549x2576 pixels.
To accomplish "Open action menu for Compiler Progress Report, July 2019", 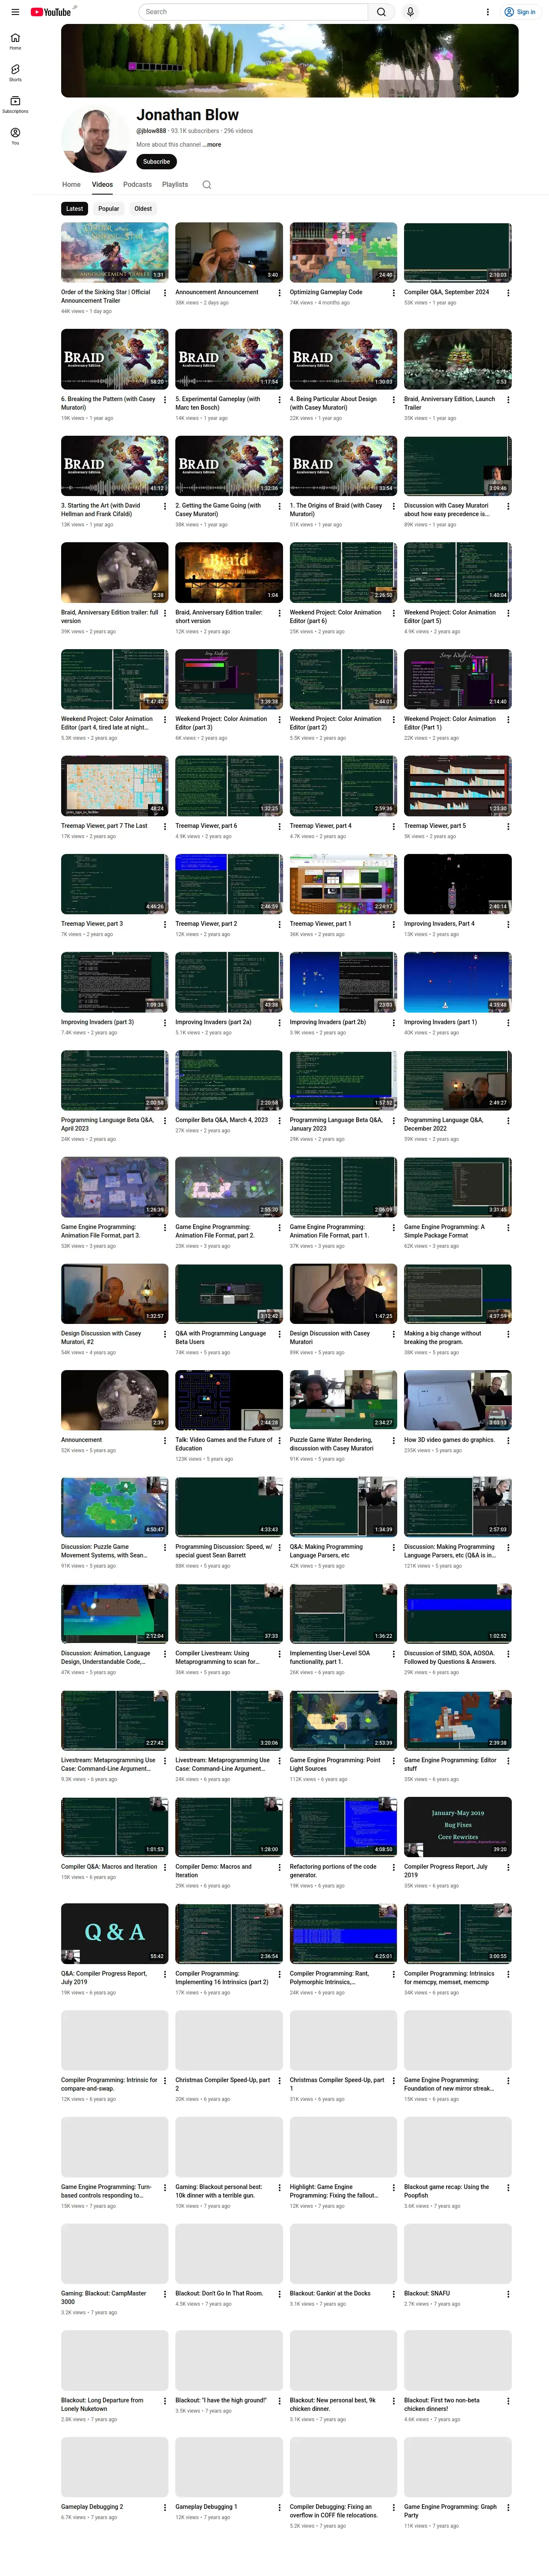I will [x=508, y=1868].
